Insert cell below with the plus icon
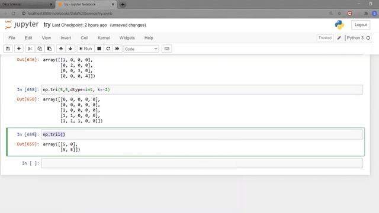The width and height of the screenshot is (379, 213). pos(18,49)
